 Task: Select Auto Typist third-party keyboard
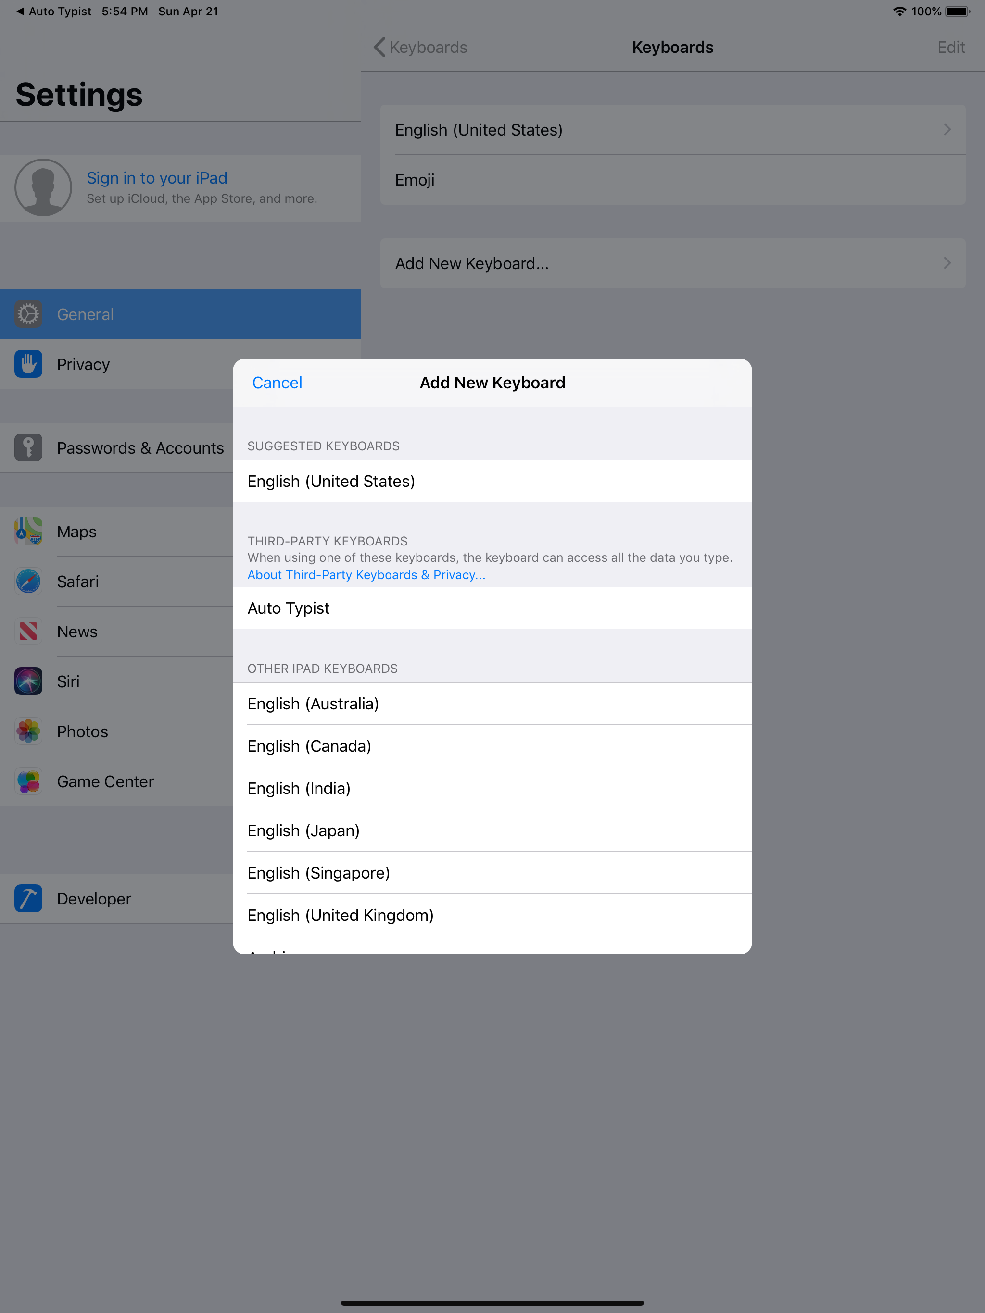tap(492, 608)
